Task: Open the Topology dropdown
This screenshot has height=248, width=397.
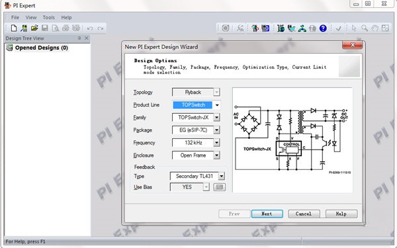Action: 216,92
